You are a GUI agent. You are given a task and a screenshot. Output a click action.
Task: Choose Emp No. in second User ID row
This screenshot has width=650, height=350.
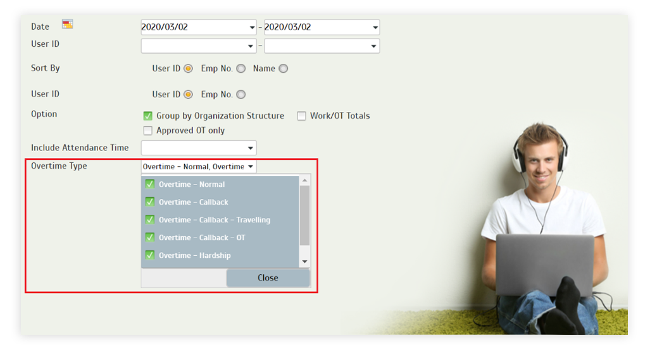(241, 95)
